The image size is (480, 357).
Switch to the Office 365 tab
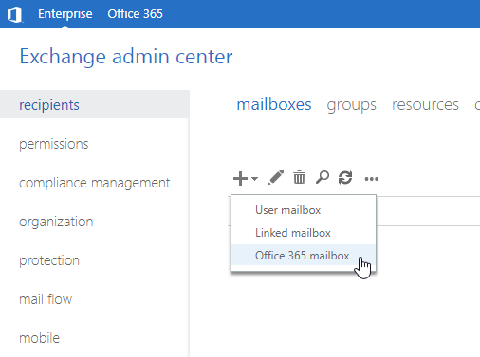(135, 14)
